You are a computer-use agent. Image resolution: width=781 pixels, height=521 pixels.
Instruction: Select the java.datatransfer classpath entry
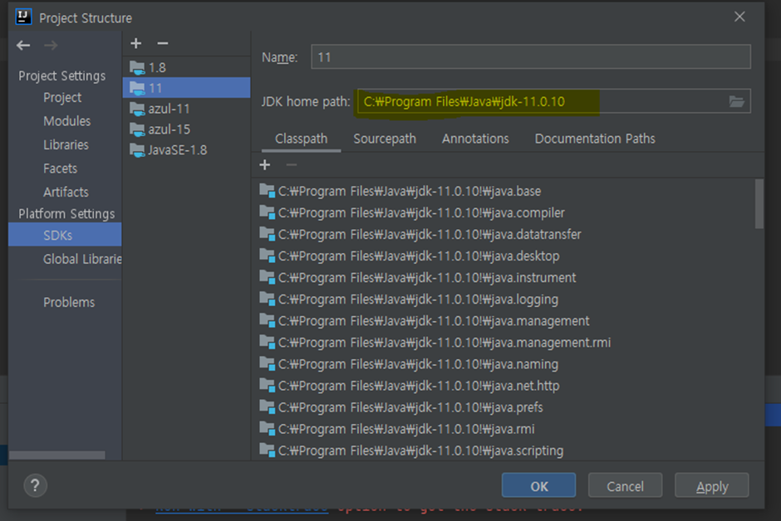click(x=503, y=234)
